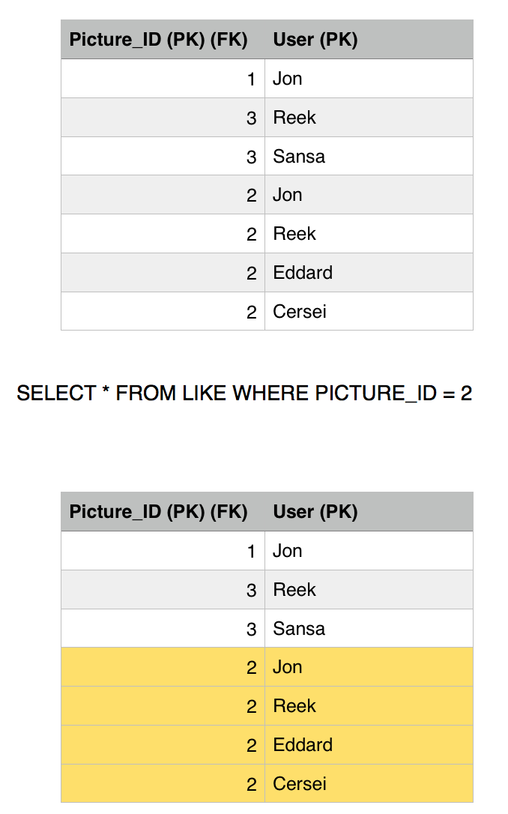508x814 pixels.
Task: Select Sansa in the top table
Action: [x=299, y=157]
